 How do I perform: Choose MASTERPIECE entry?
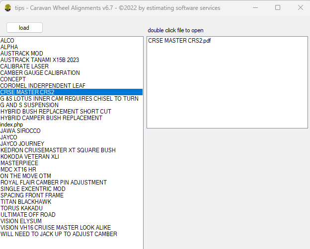click(x=72, y=163)
